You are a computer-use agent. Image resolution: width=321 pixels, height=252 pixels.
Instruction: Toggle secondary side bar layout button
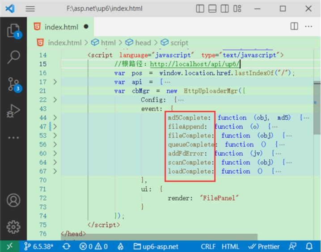tap(224, 9)
